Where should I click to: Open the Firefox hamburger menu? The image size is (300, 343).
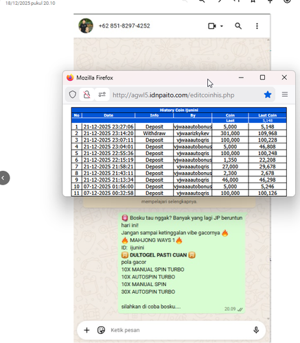285,95
